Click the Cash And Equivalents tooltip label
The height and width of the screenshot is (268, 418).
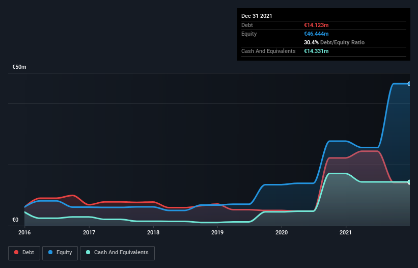point(268,51)
